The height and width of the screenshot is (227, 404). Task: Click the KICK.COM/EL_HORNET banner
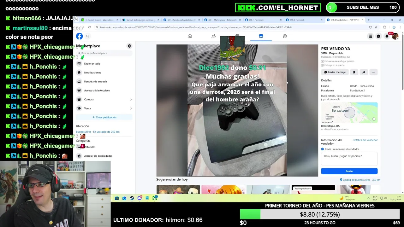coord(278,8)
